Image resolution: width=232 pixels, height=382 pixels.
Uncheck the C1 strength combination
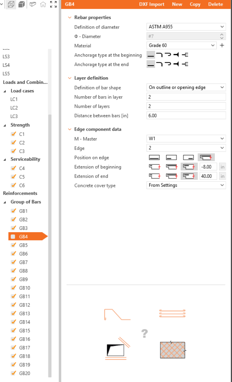click(x=13, y=134)
